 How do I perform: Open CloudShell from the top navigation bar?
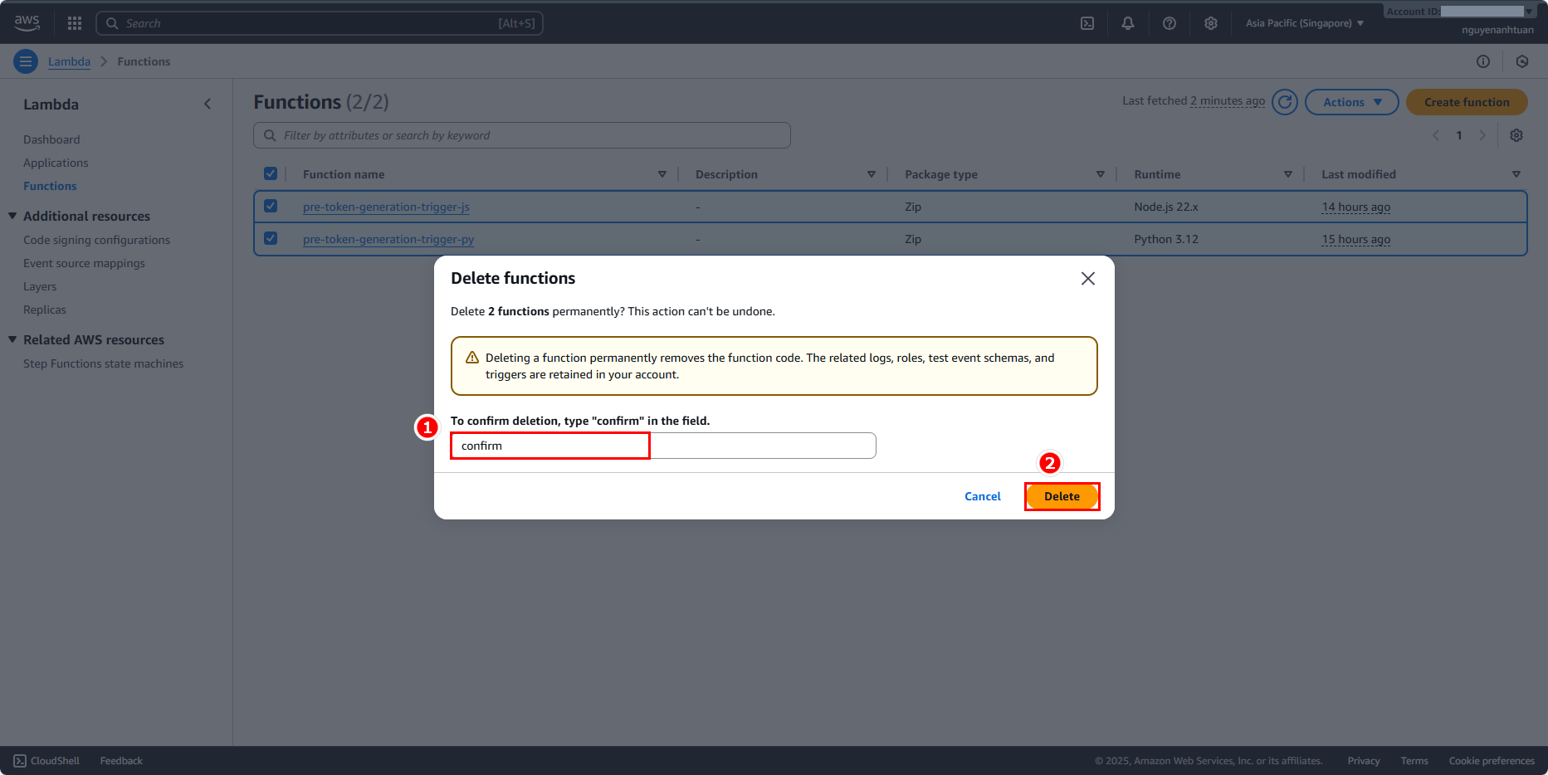click(1087, 23)
